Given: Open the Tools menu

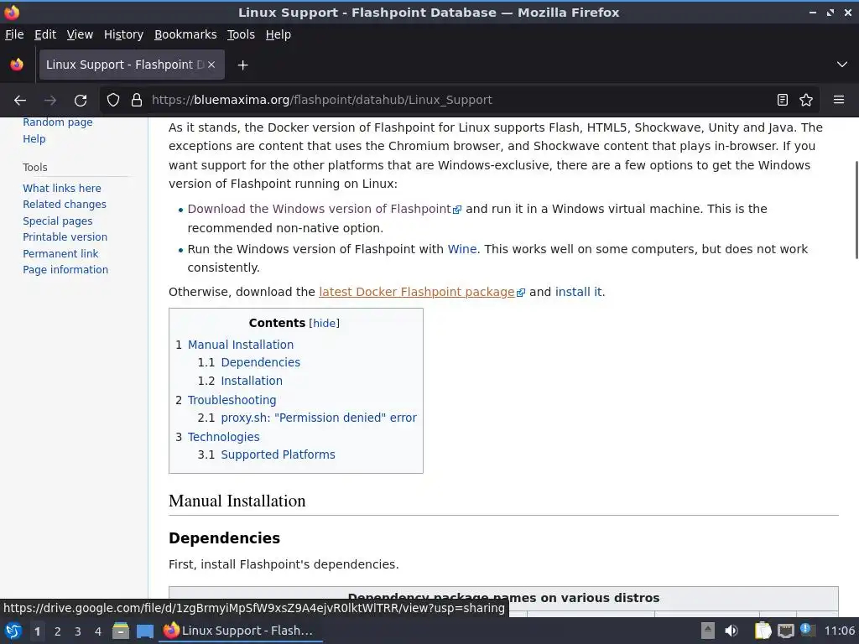Looking at the screenshot, I should coord(241,34).
